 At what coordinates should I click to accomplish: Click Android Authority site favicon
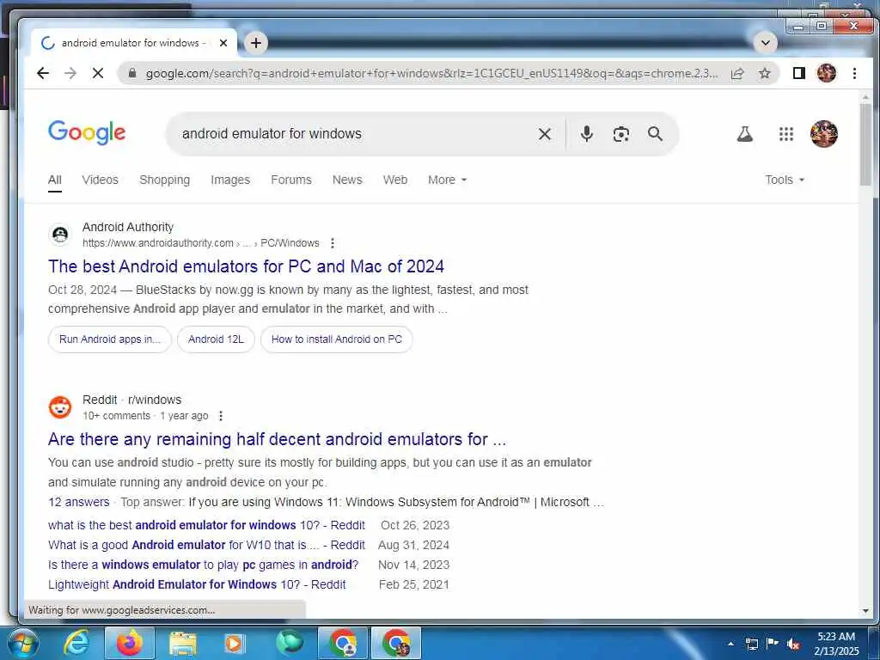click(60, 234)
